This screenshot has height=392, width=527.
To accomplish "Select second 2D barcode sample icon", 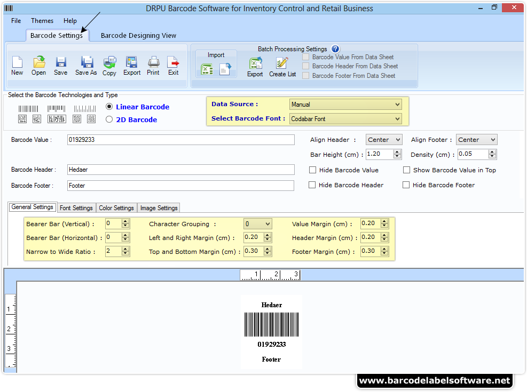I will (37, 119).
